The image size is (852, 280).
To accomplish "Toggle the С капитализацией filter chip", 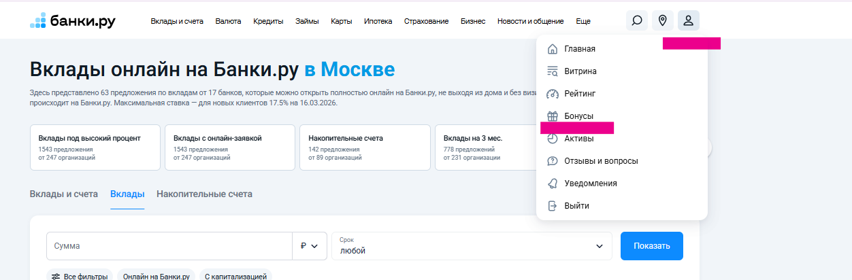I will pos(235,276).
